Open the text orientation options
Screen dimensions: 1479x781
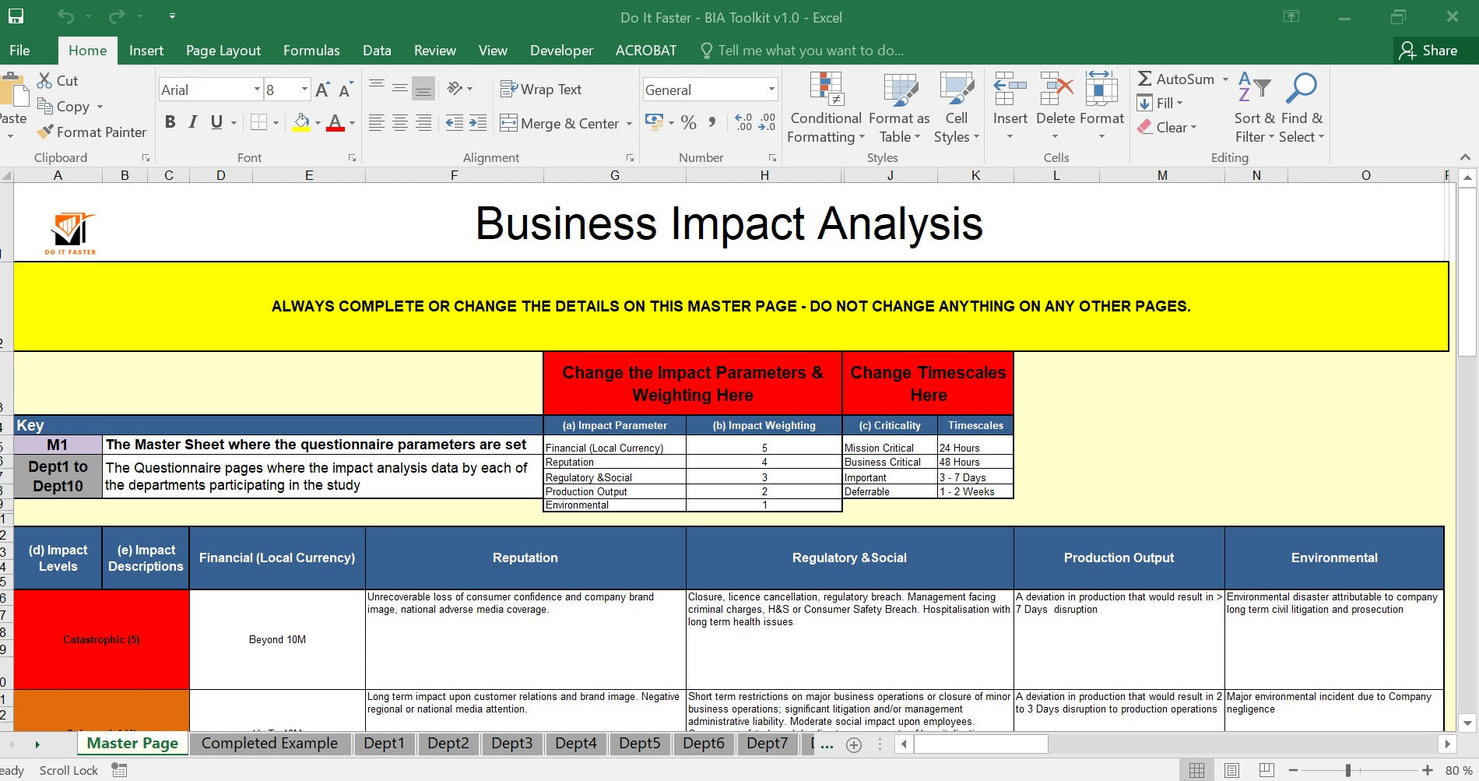pos(459,88)
